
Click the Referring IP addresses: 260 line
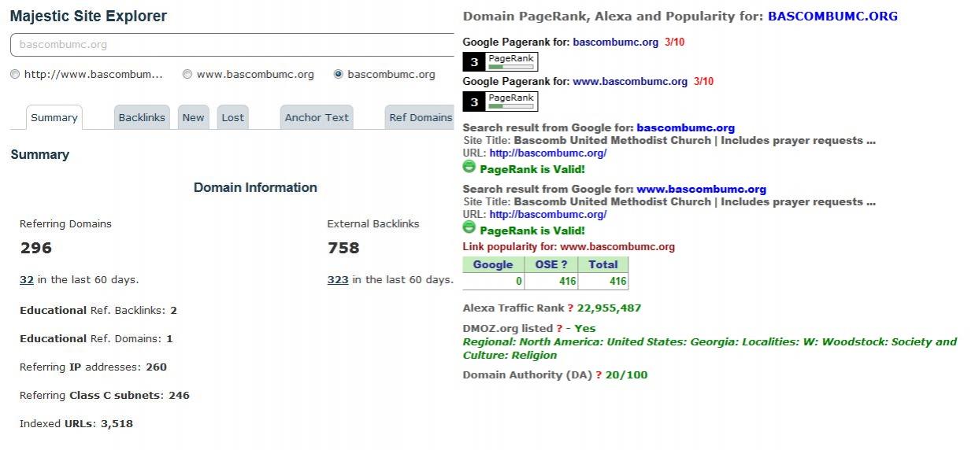(93, 367)
